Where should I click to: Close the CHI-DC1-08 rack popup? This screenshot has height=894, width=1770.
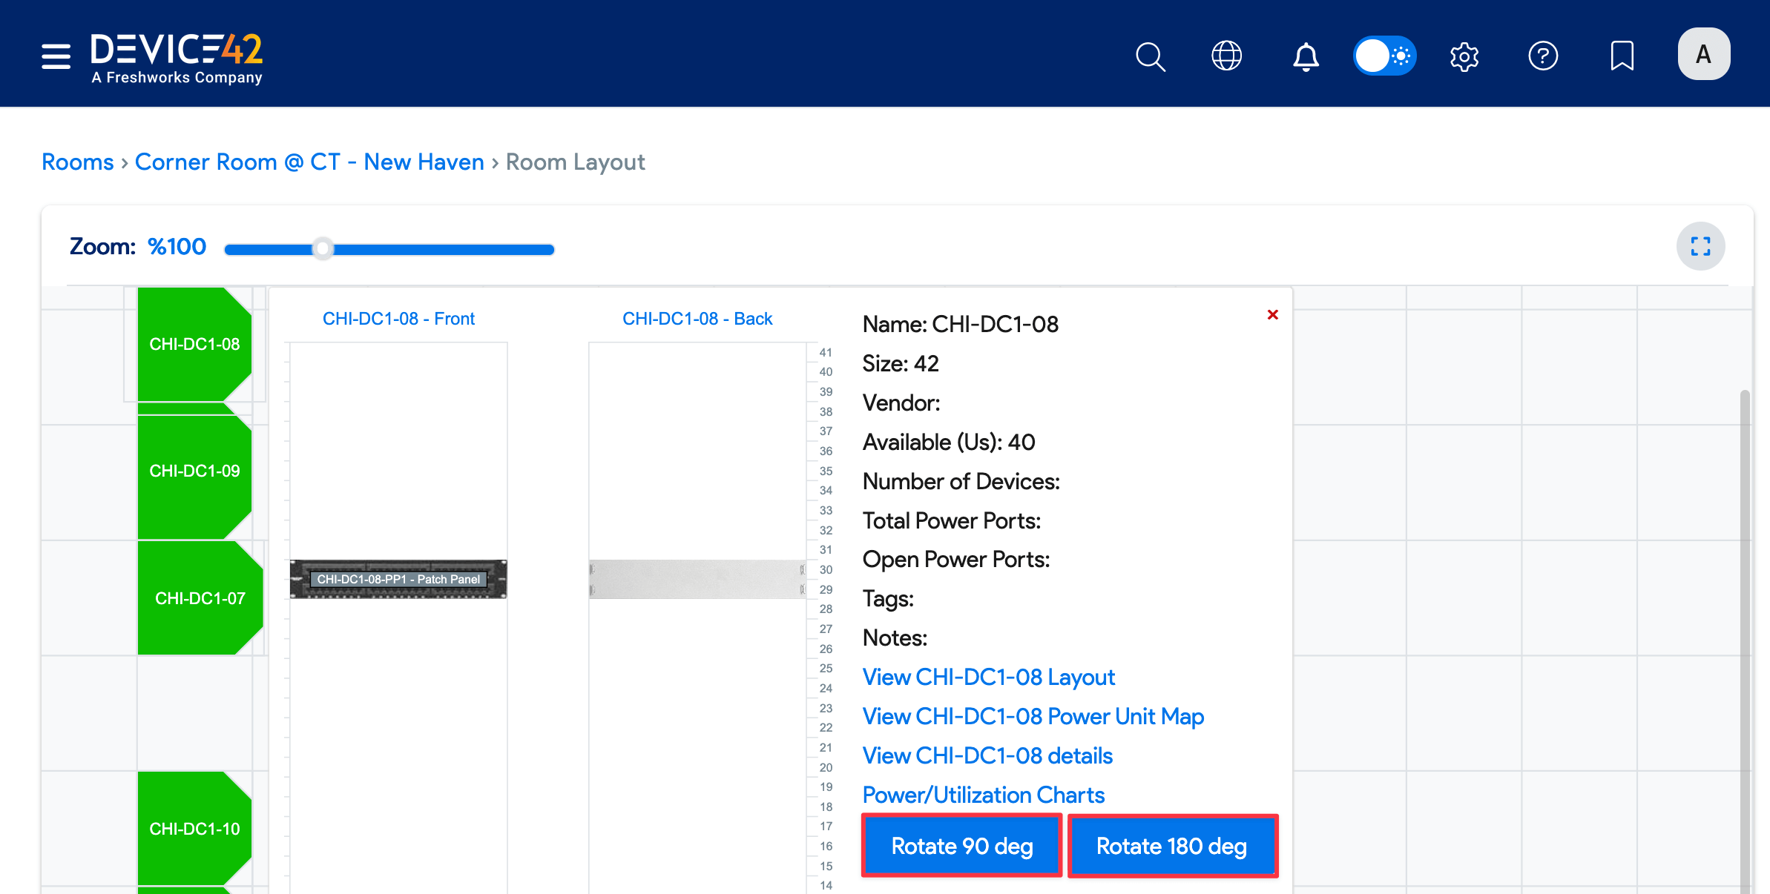click(1272, 315)
